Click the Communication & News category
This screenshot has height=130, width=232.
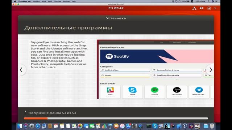click(177, 70)
